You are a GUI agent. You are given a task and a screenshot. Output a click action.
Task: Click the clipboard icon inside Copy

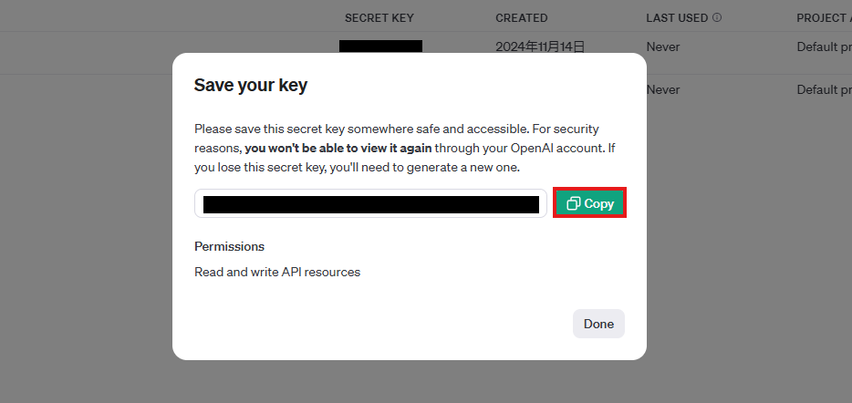click(574, 204)
